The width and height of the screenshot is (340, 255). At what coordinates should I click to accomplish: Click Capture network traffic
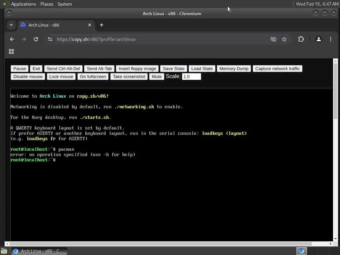[x=277, y=68]
